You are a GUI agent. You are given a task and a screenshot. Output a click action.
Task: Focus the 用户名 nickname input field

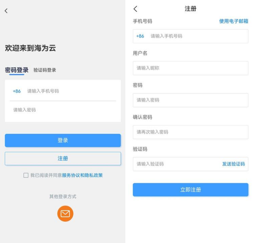coord(190,68)
